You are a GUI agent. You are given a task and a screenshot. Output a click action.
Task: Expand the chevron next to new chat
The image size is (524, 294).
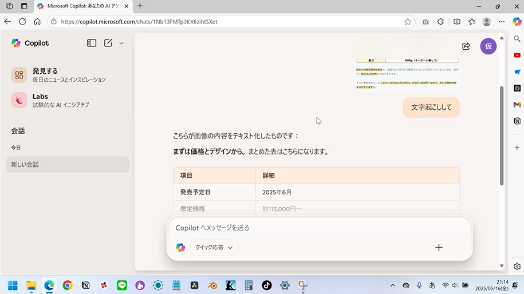click(x=121, y=43)
